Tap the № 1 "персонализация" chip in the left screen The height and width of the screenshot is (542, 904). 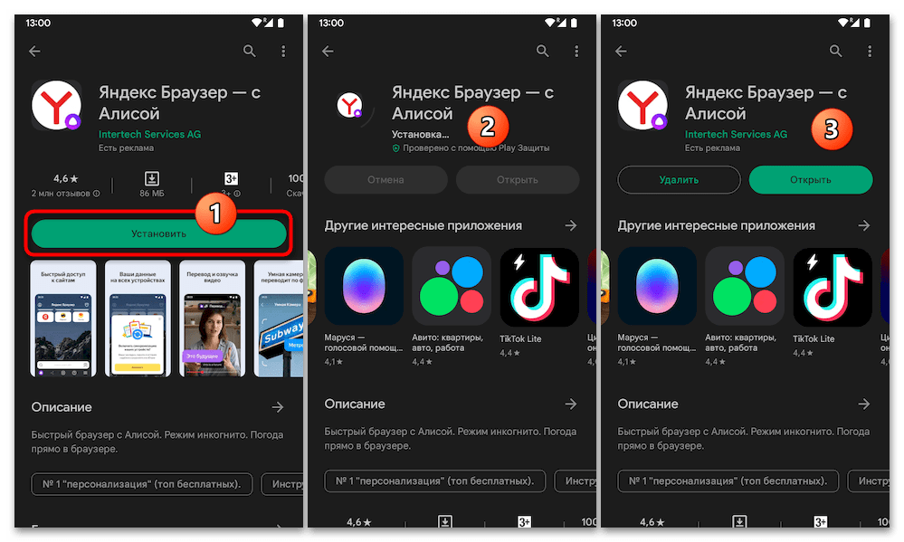tap(141, 483)
